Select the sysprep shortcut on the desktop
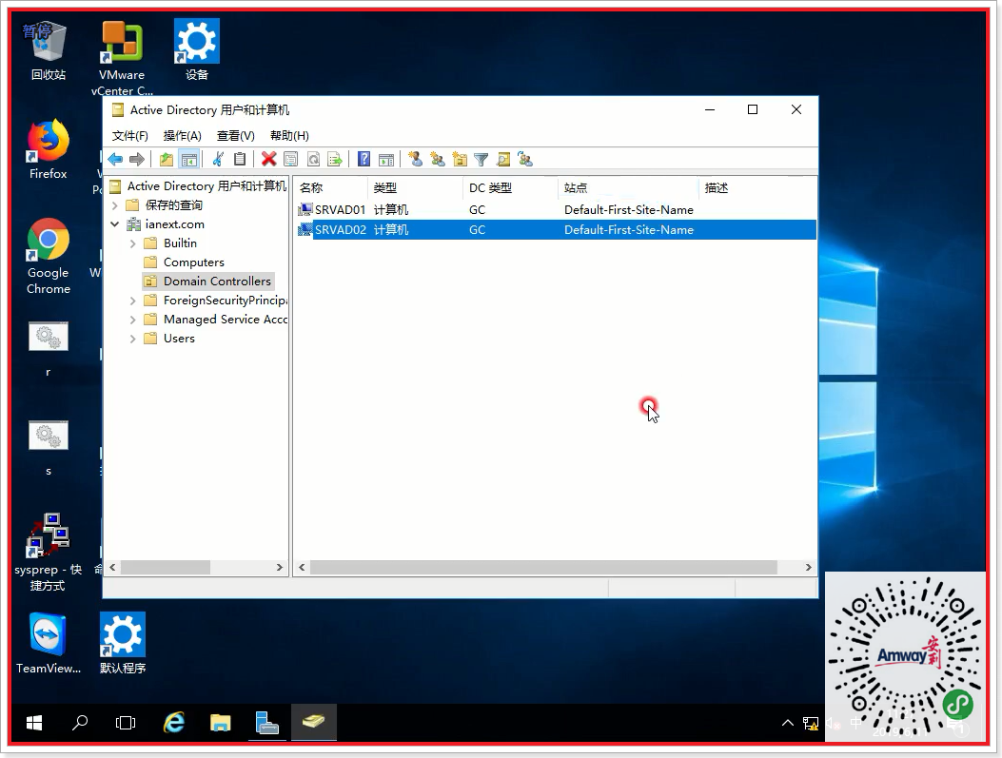The image size is (1002, 758). (48, 553)
